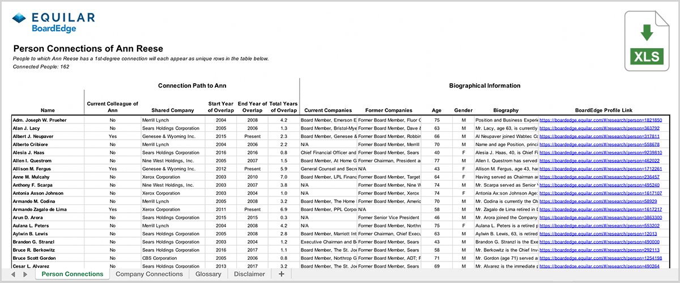Click the Biographical Information heading
The width and height of the screenshot is (680, 283).
click(484, 86)
